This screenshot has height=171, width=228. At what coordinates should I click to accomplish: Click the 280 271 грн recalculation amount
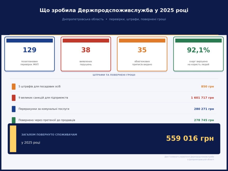[x=204, y=109]
